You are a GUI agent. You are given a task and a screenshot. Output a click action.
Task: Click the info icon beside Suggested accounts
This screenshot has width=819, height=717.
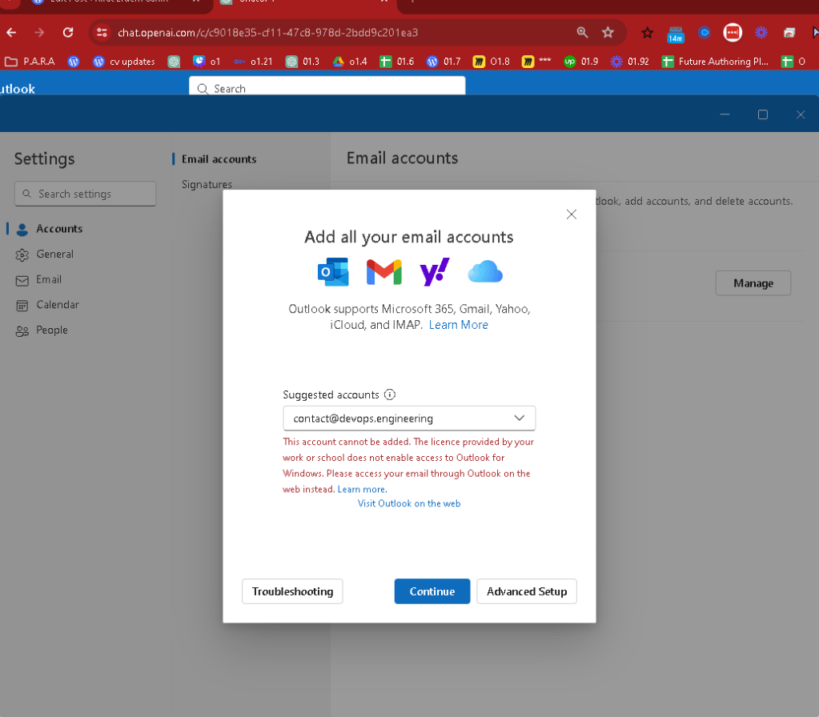pos(390,395)
